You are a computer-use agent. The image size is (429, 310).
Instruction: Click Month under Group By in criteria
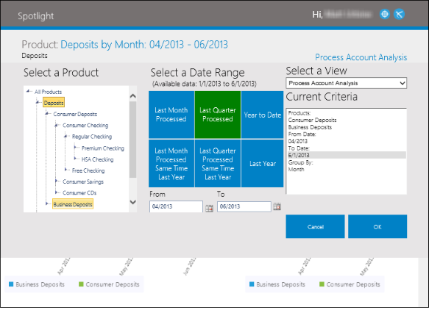click(296, 170)
